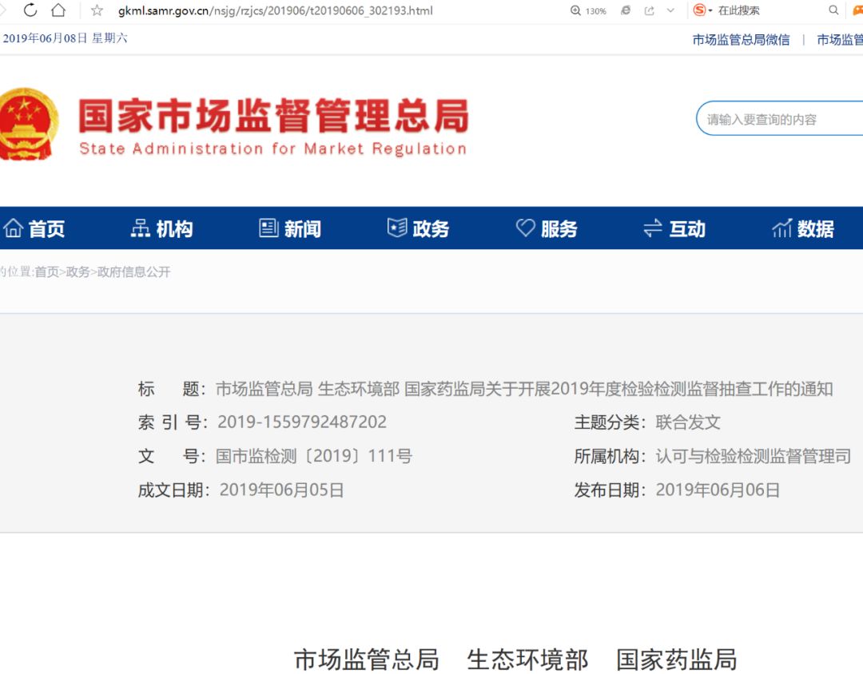This screenshot has height=674, width=863.
Task: Click the IE compatibility mode icon
Action: coord(626,10)
